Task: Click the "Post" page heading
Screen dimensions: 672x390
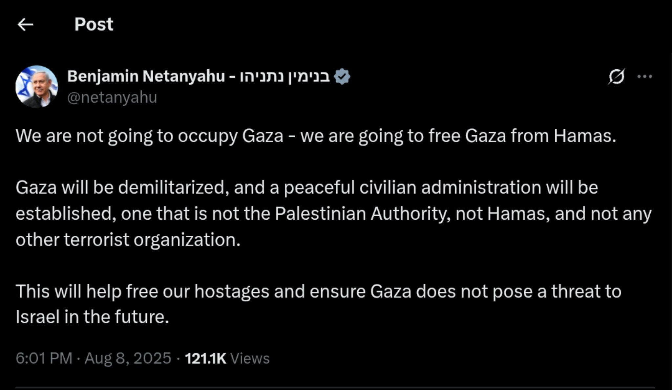Action: click(94, 24)
